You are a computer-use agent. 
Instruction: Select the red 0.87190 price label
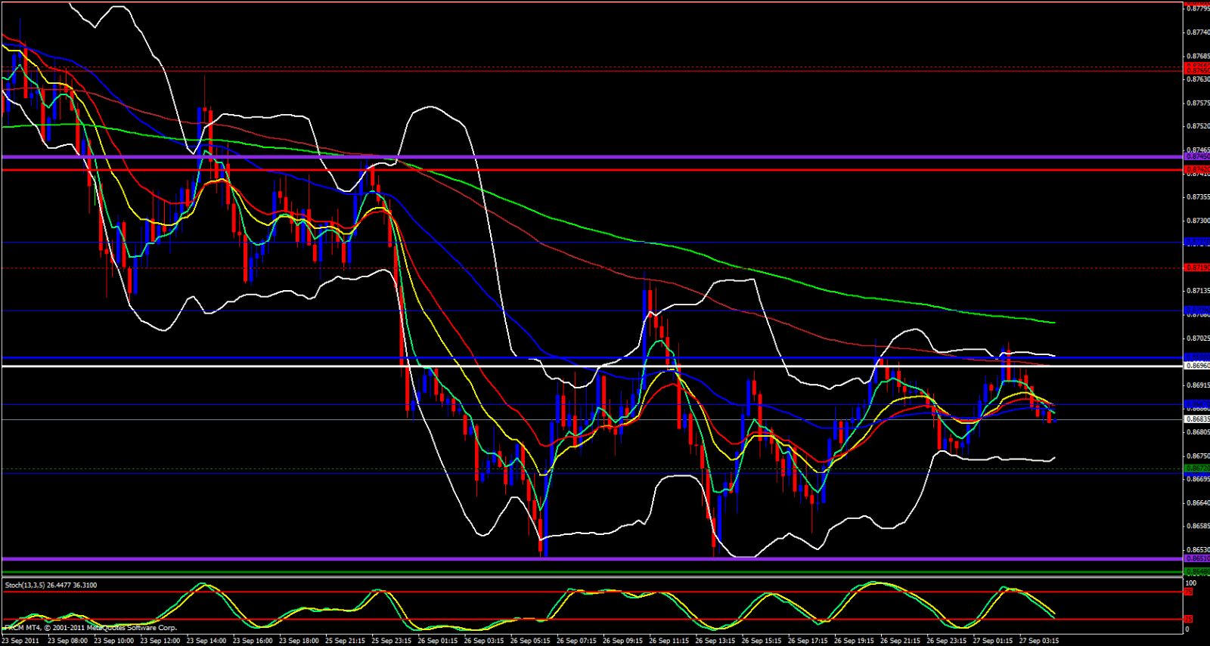coord(1197,267)
